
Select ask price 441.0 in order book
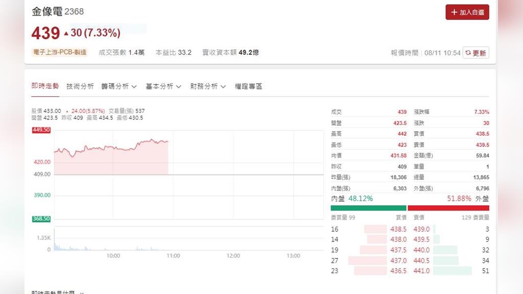(x=421, y=271)
